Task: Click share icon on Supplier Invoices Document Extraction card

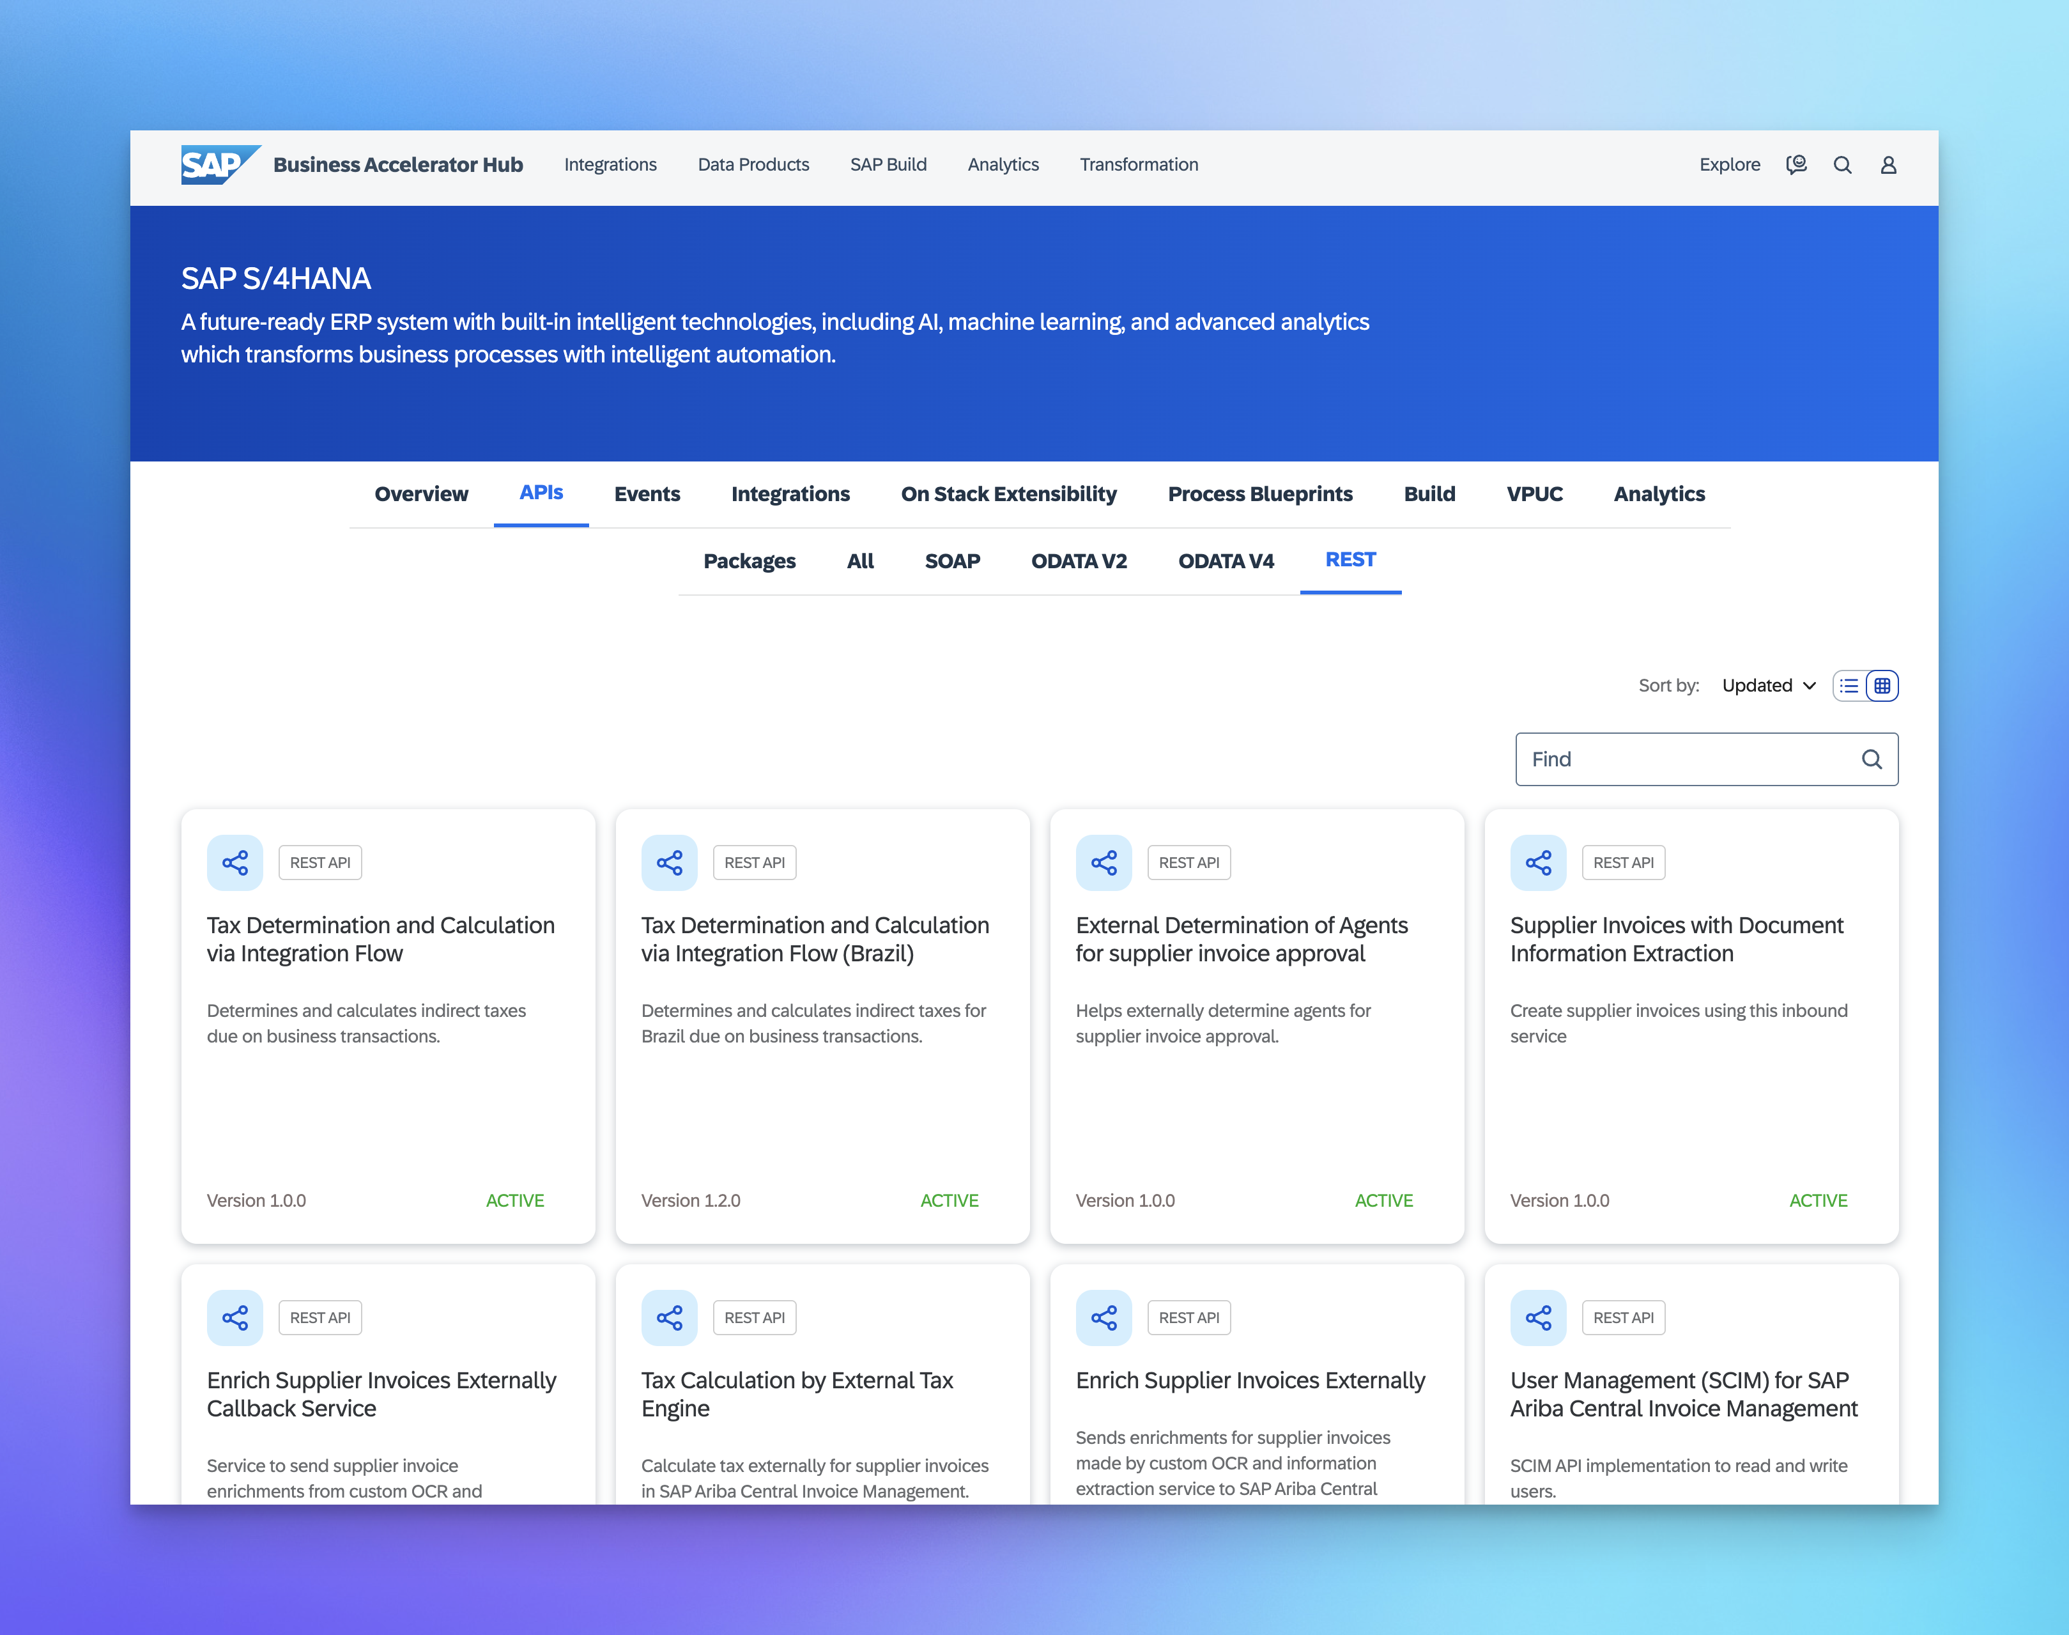Action: pyautogui.click(x=1538, y=862)
